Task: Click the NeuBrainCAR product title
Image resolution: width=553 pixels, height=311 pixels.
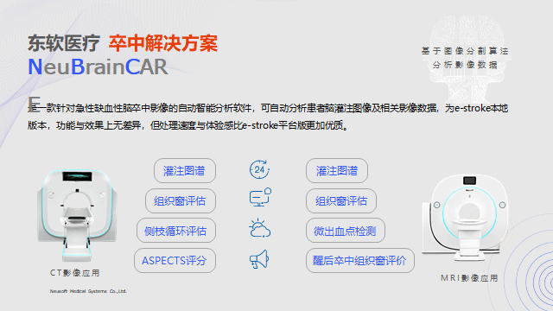Action: (98, 67)
